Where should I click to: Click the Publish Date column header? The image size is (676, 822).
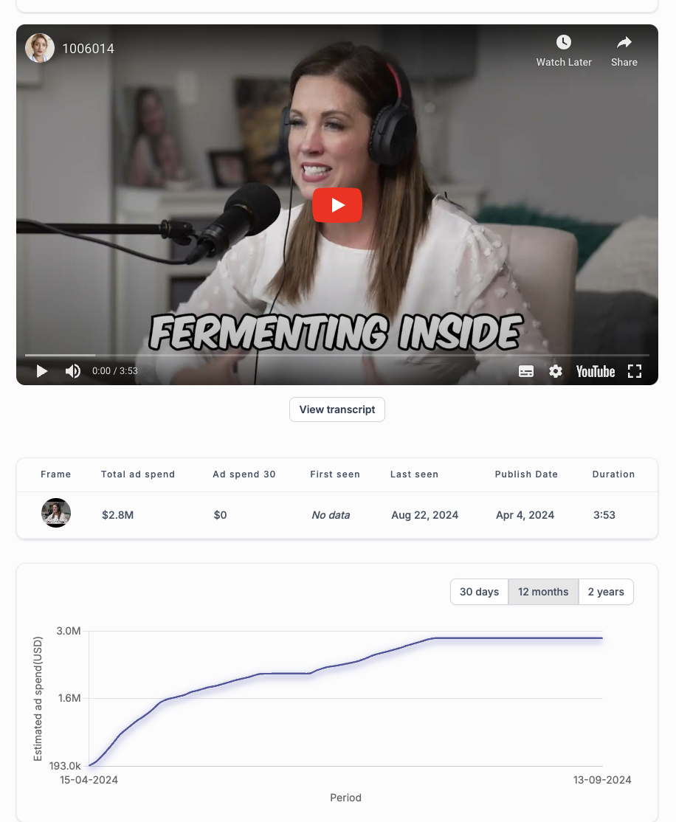[x=526, y=474]
